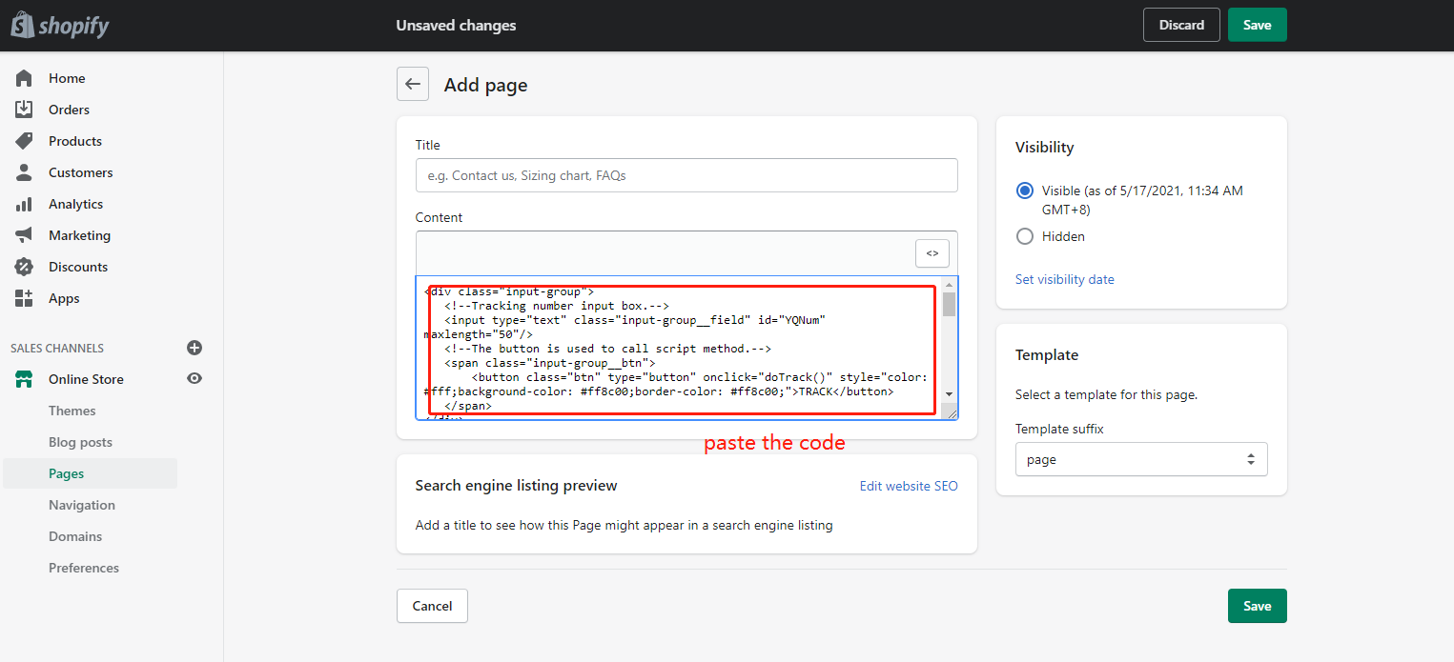The width and height of the screenshot is (1454, 662).
Task: Toggle Show HTML editor button
Action: [932, 253]
